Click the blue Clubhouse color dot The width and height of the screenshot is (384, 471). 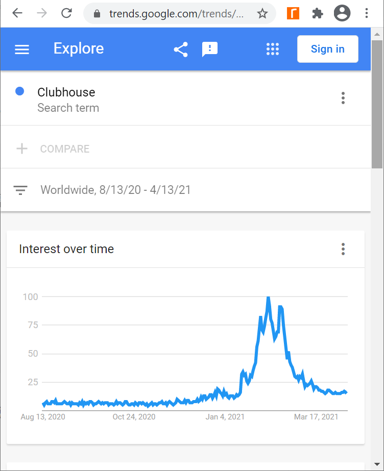pyautogui.click(x=20, y=92)
